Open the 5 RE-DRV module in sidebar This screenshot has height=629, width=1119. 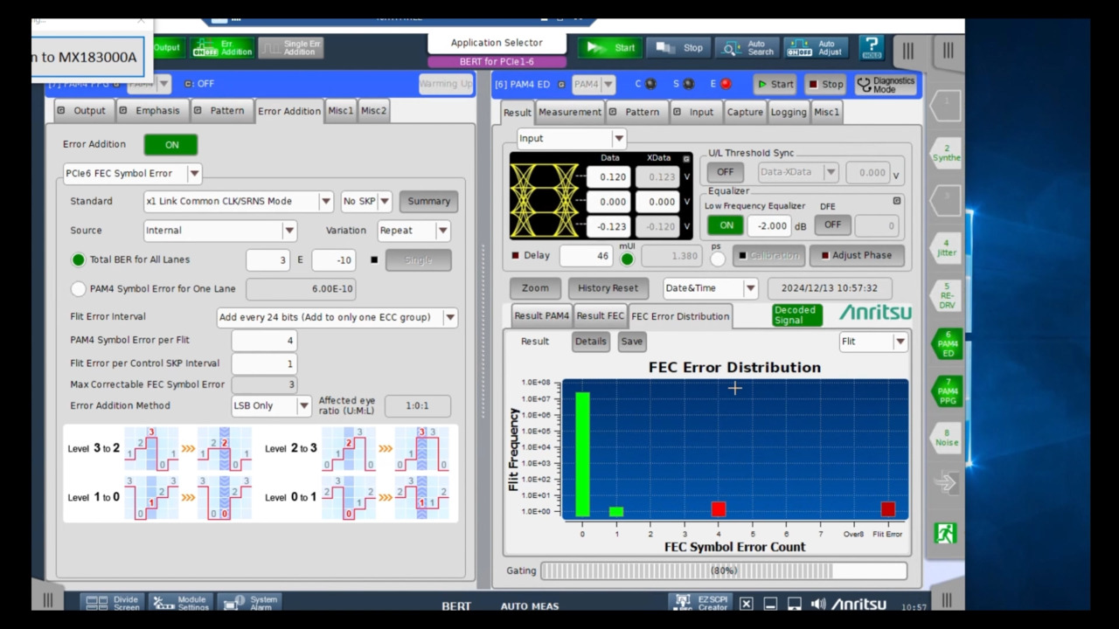[946, 295]
